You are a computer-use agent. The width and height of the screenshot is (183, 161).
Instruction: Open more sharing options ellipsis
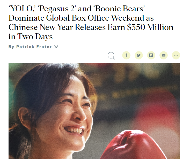176,55
